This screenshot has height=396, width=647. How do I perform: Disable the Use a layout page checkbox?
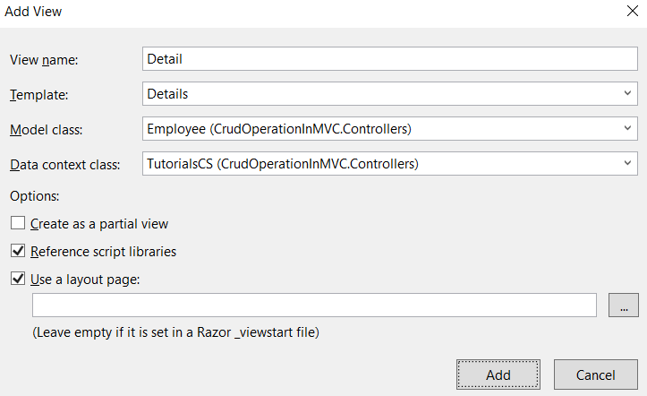point(18,279)
